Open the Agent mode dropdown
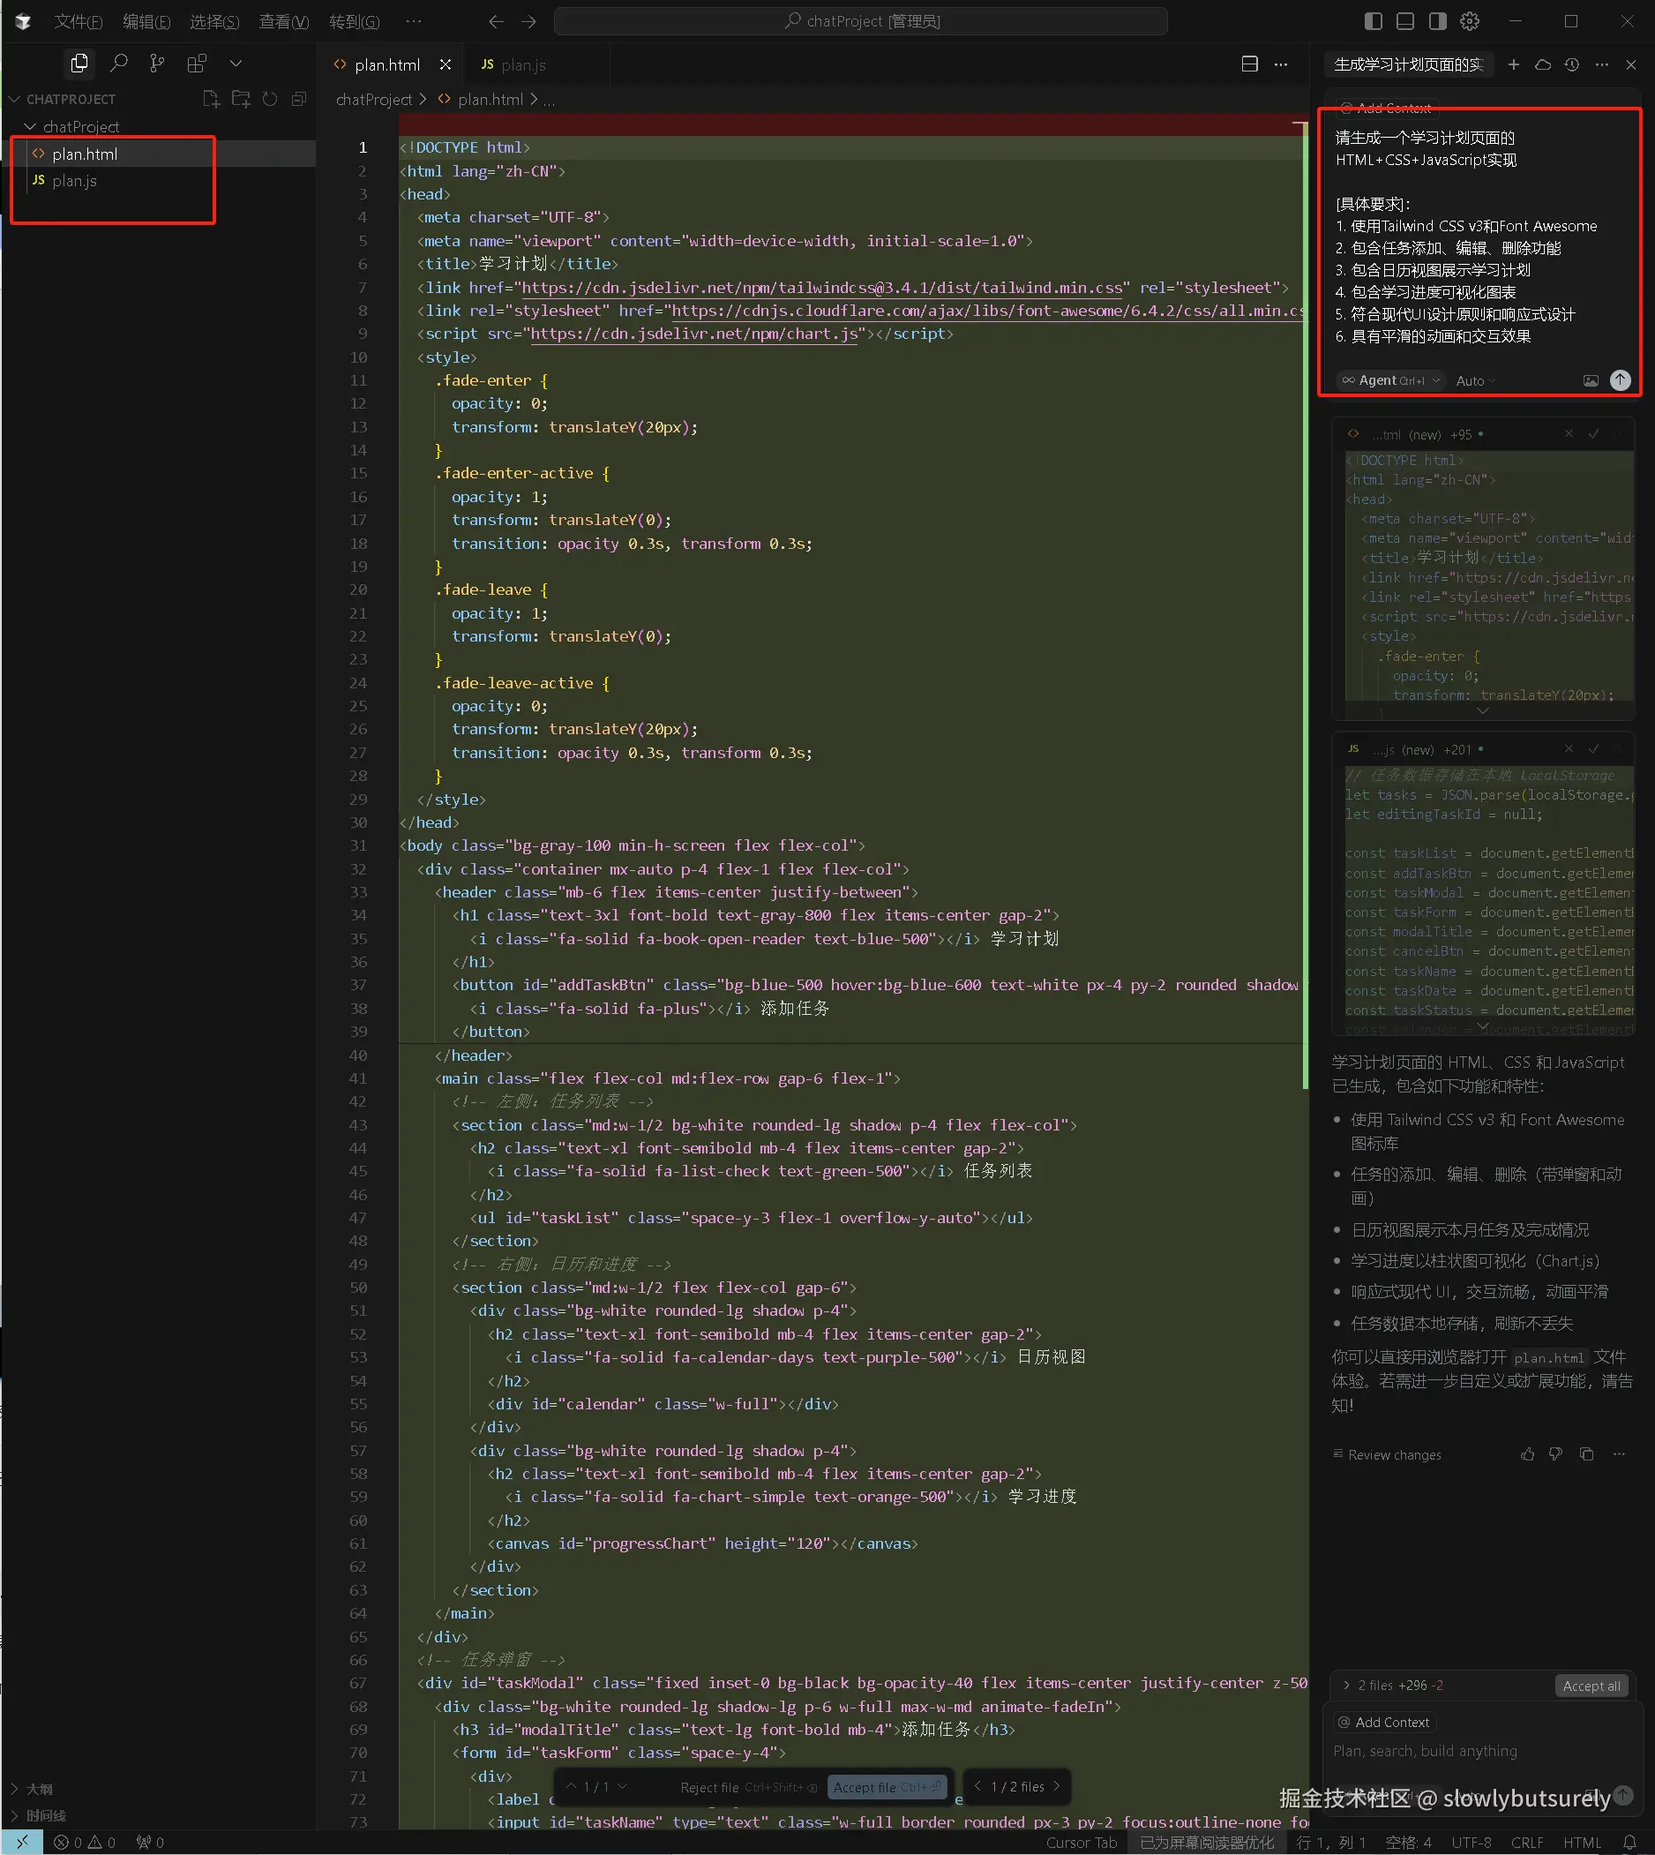Image resolution: width=1655 pixels, height=1855 pixels. click(x=1390, y=380)
